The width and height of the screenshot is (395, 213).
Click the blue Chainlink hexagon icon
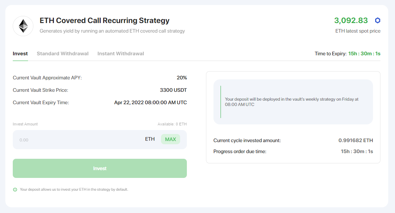377,21
